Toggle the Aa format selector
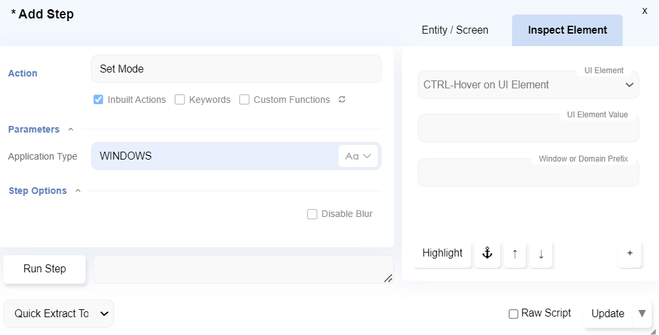 click(358, 156)
